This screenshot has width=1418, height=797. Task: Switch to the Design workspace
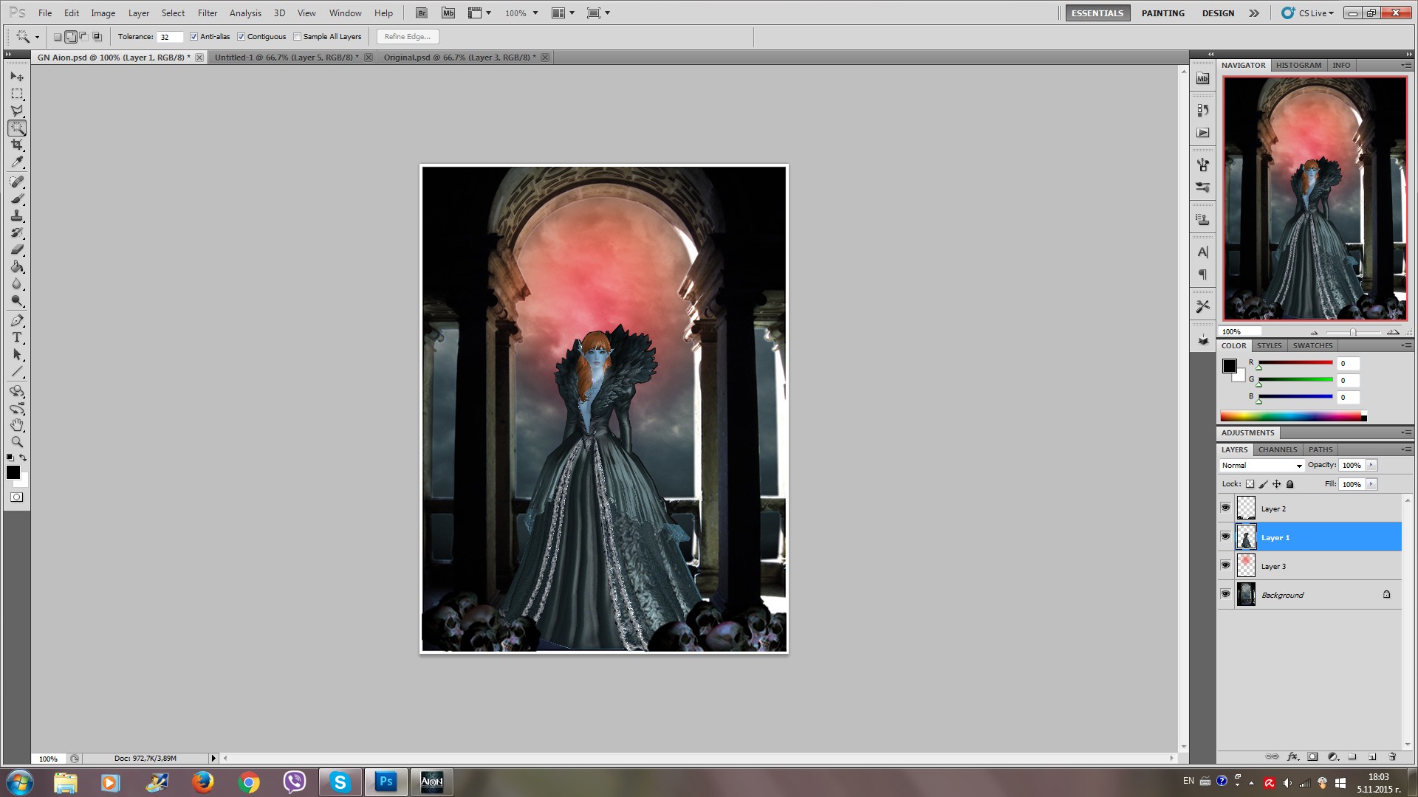[x=1218, y=13]
